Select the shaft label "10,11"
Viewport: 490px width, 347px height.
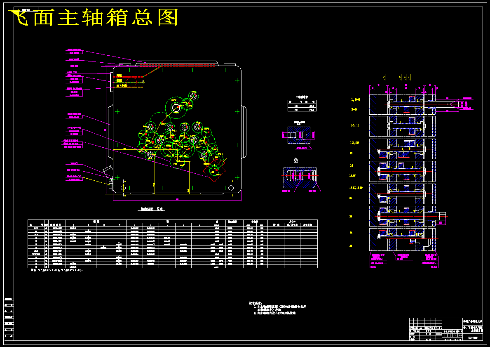(x=355, y=125)
